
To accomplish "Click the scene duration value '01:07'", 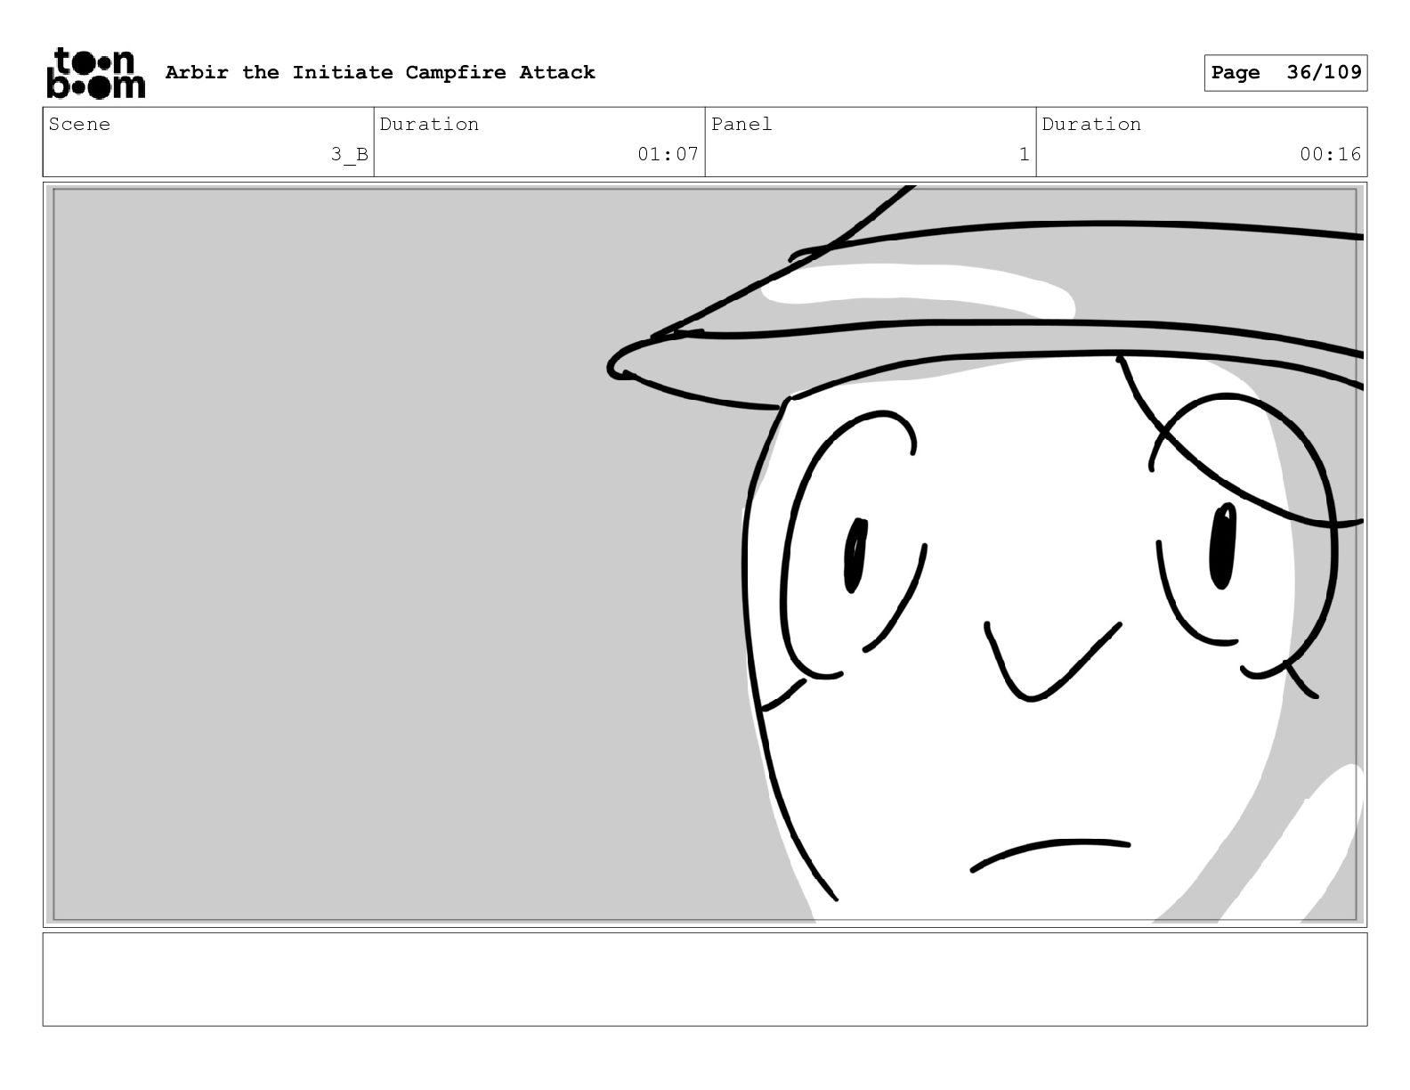I will pyautogui.click(x=668, y=154).
